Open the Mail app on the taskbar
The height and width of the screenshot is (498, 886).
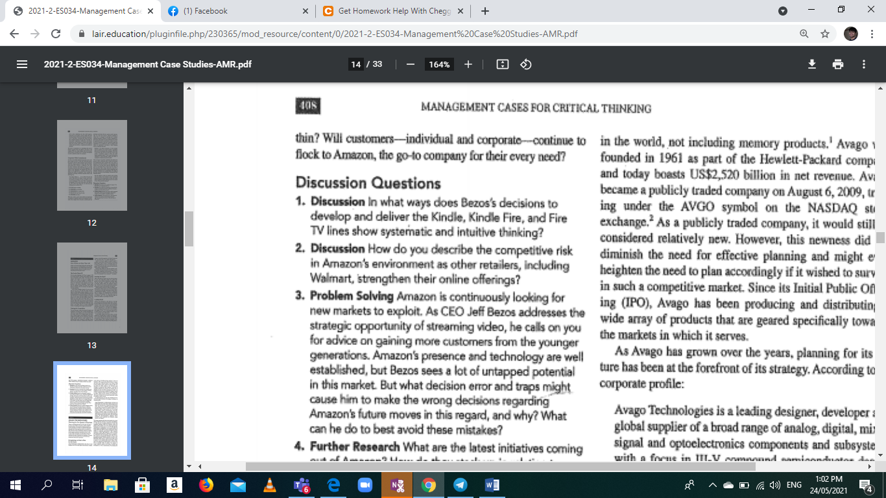238,485
